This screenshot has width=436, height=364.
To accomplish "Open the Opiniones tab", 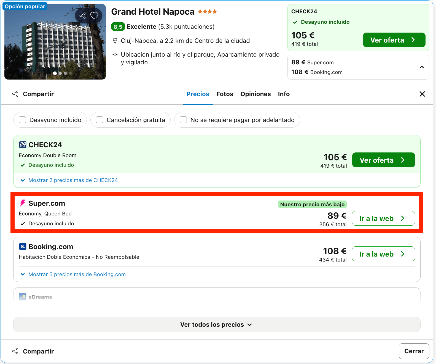I will click(255, 94).
